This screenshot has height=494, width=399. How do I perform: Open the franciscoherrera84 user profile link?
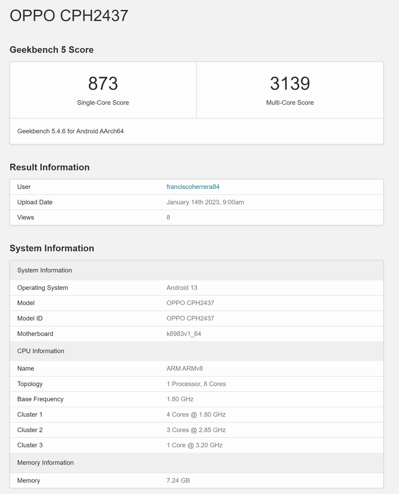coord(193,187)
